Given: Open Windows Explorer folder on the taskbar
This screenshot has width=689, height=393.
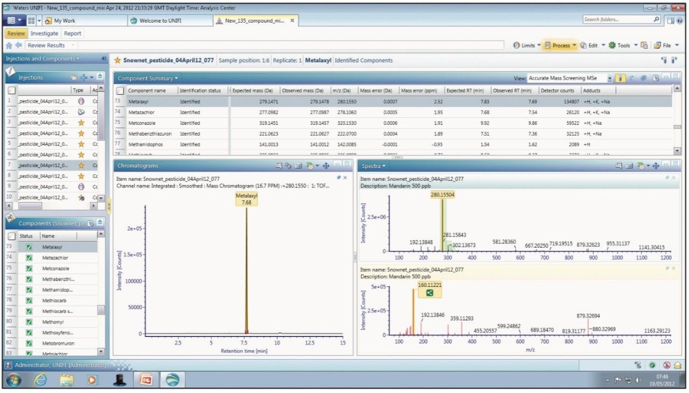Looking at the screenshot, I should point(67,380).
